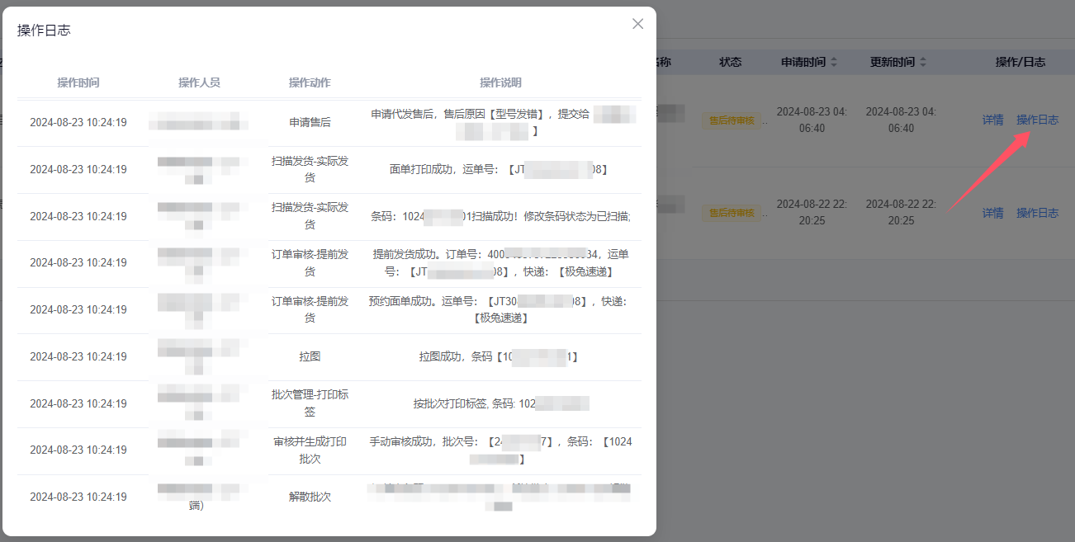This screenshot has height=542, width=1075.
Task: Click the 扫描成功 barcode description text
Action: 500,216
